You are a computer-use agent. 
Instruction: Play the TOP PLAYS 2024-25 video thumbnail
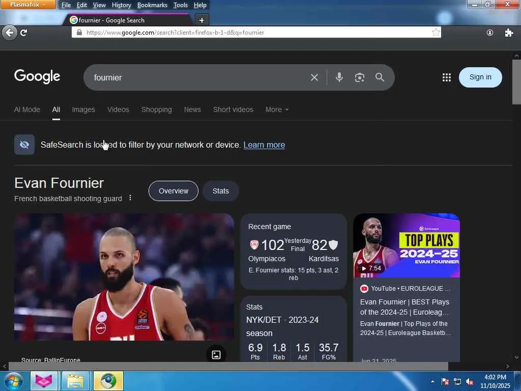click(407, 245)
